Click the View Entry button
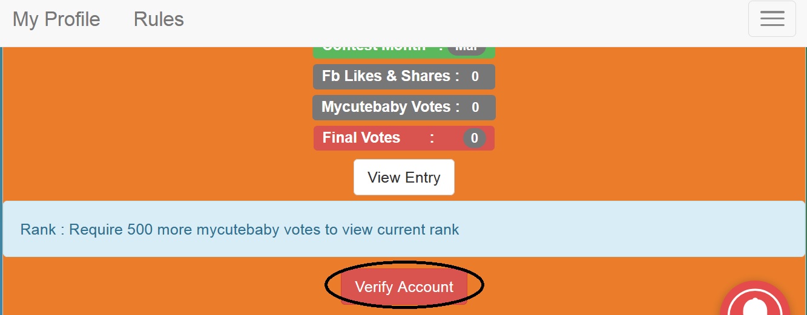 click(404, 177)
